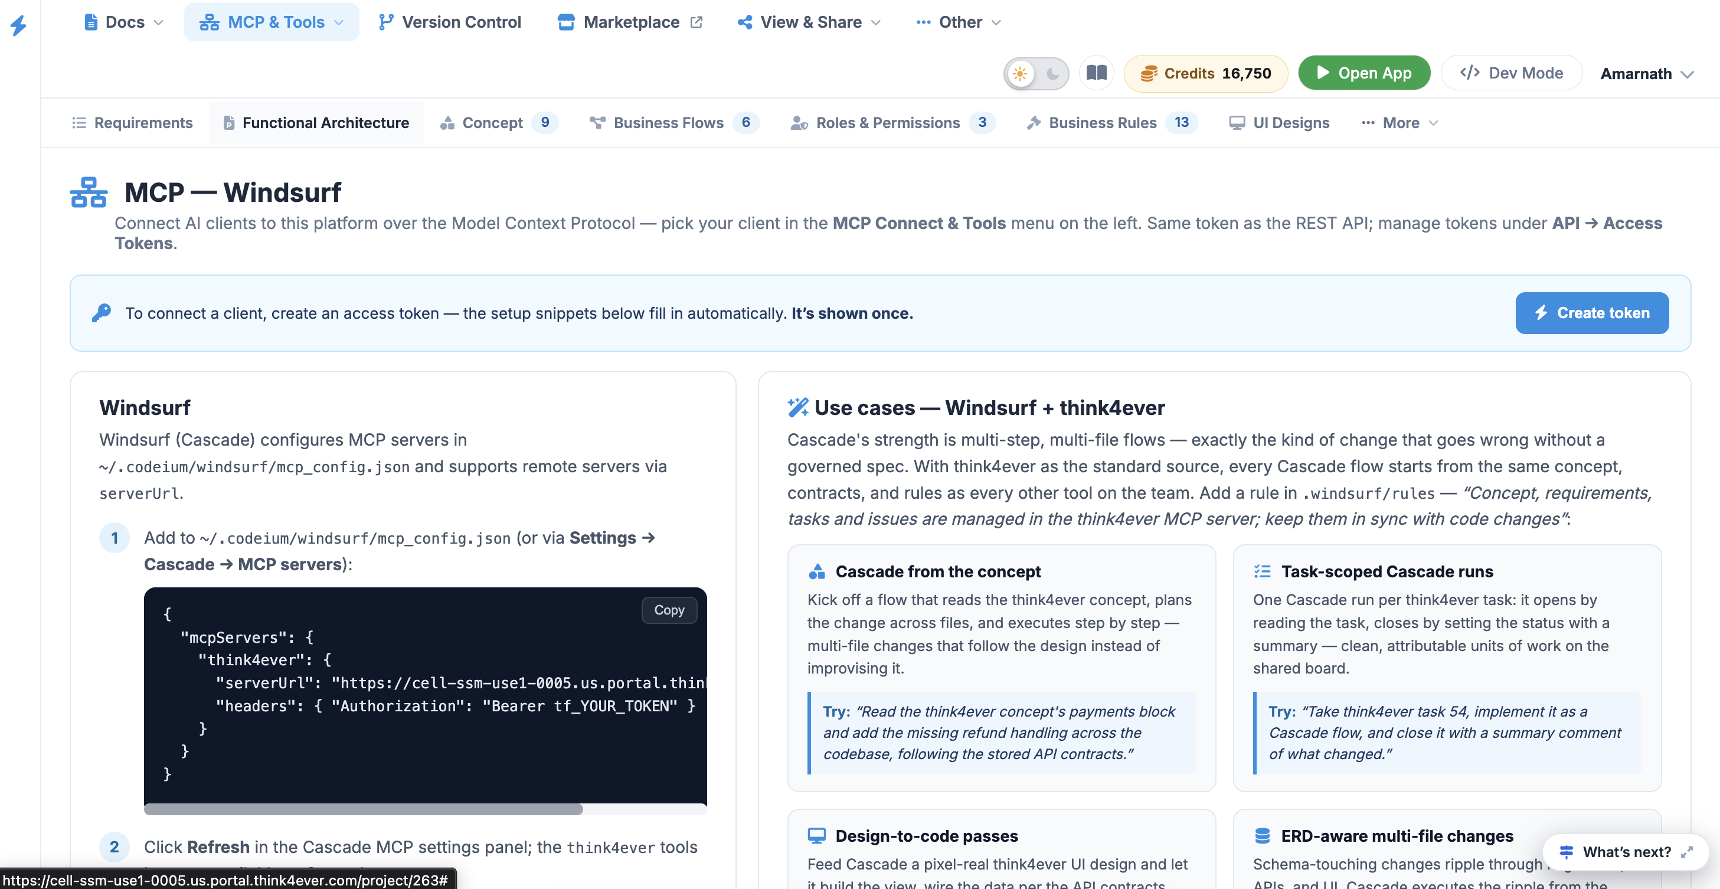The width and height of the screenshot is (1720, 889).
Task: Go to Roles & Permissions tab
Action: 892,123
